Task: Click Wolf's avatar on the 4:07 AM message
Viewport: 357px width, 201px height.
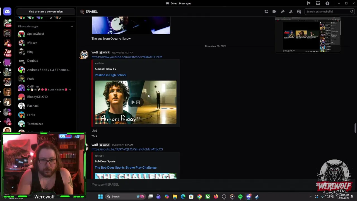Action: coord(84,55)
